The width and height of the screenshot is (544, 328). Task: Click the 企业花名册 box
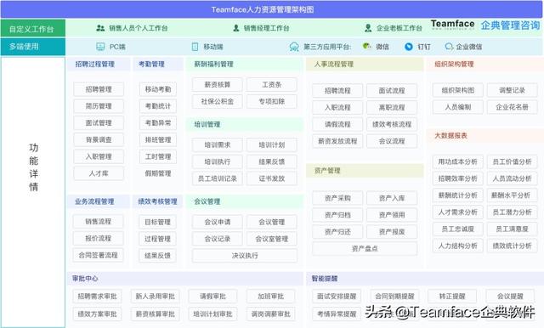pyautogui.click(x=512, y=107)
